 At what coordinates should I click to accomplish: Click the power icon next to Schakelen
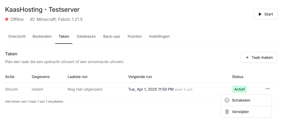click(227, 100)
